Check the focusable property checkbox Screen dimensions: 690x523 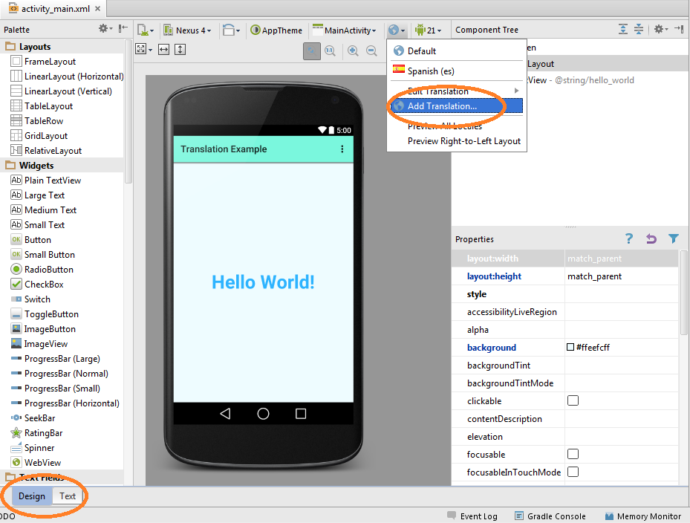pos(572,454)
